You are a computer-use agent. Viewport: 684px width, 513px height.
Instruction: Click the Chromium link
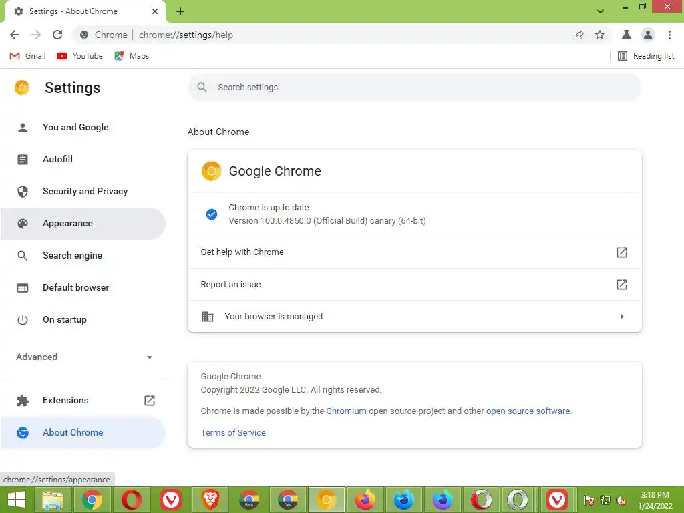coord(346,411)
